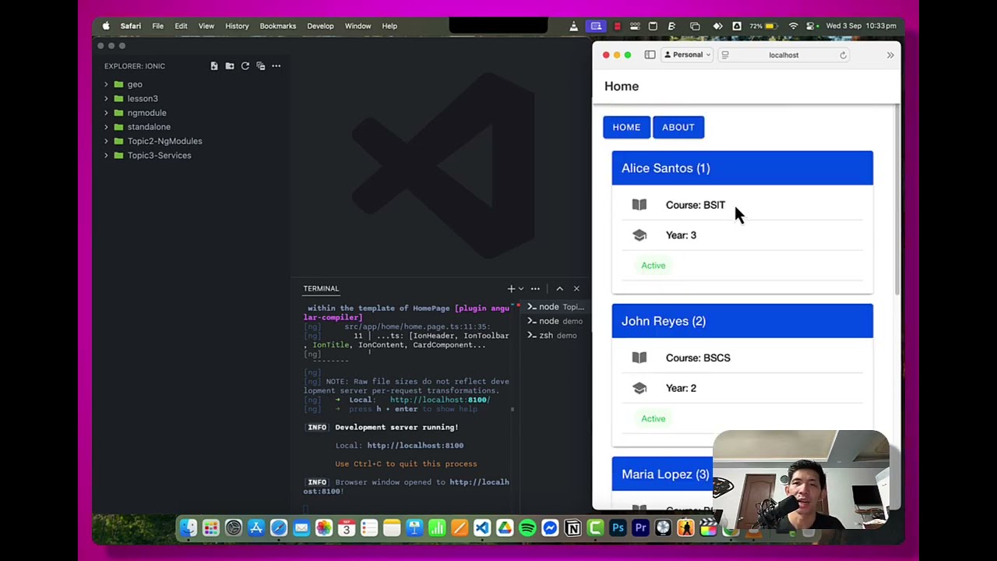Open Photoshop from the dock

pyautogui.click(x=618, y=528)
